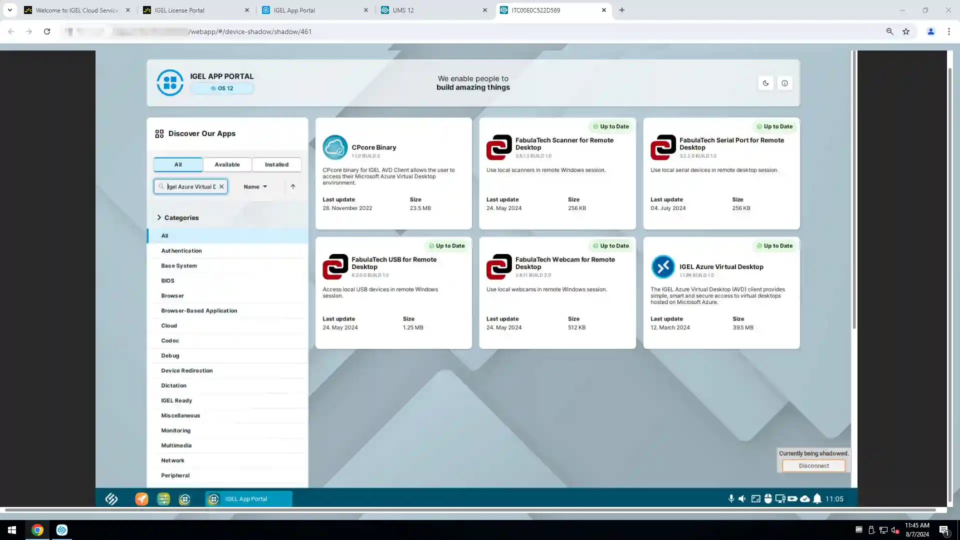Clear search field with X icon
This screenshot has width=960, height=540.
click(221, 186)
